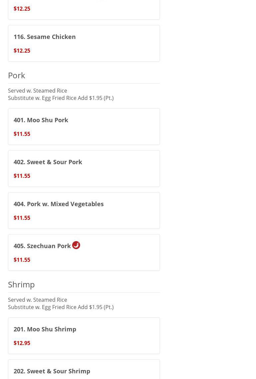Click the Shrimp section's Egg Fried Rice note
Screen dimensions: 256x379
tap(61, 307)
